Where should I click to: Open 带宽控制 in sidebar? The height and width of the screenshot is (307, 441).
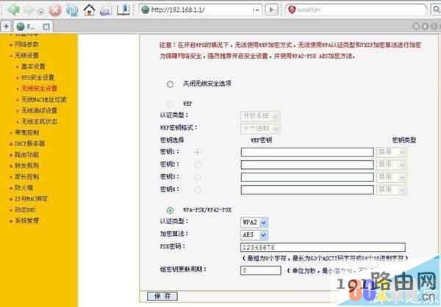(26, 132)
